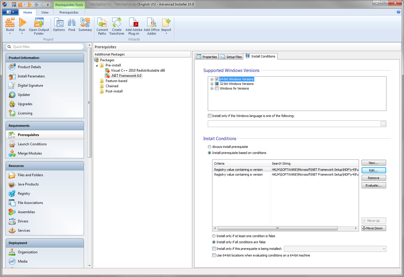
Task: Collapse the Pre-install folder in tree
Action: pyautogui.click(x=97, y=66)
